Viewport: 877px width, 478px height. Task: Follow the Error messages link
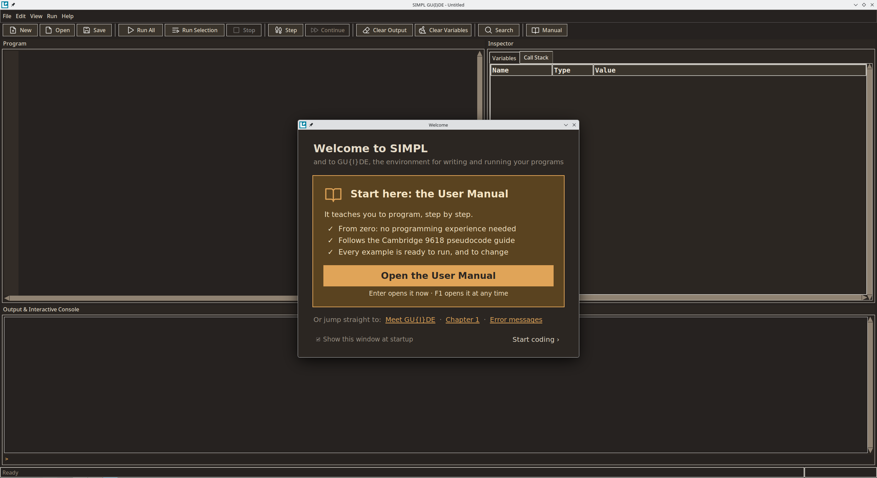pos(516,320)
